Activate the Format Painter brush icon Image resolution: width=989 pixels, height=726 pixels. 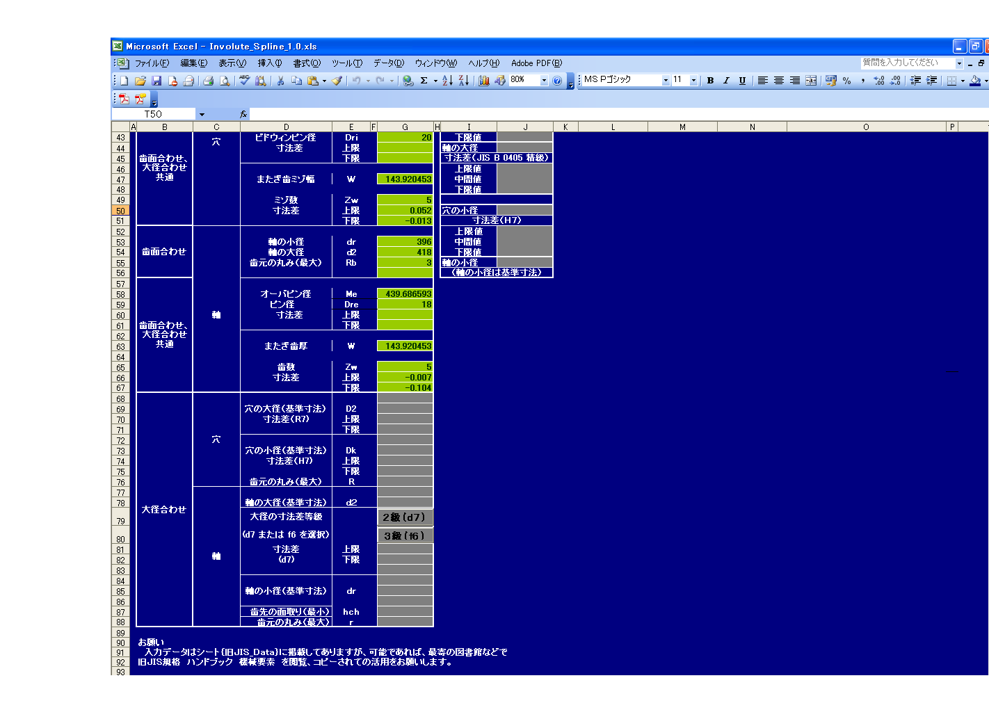337,81
